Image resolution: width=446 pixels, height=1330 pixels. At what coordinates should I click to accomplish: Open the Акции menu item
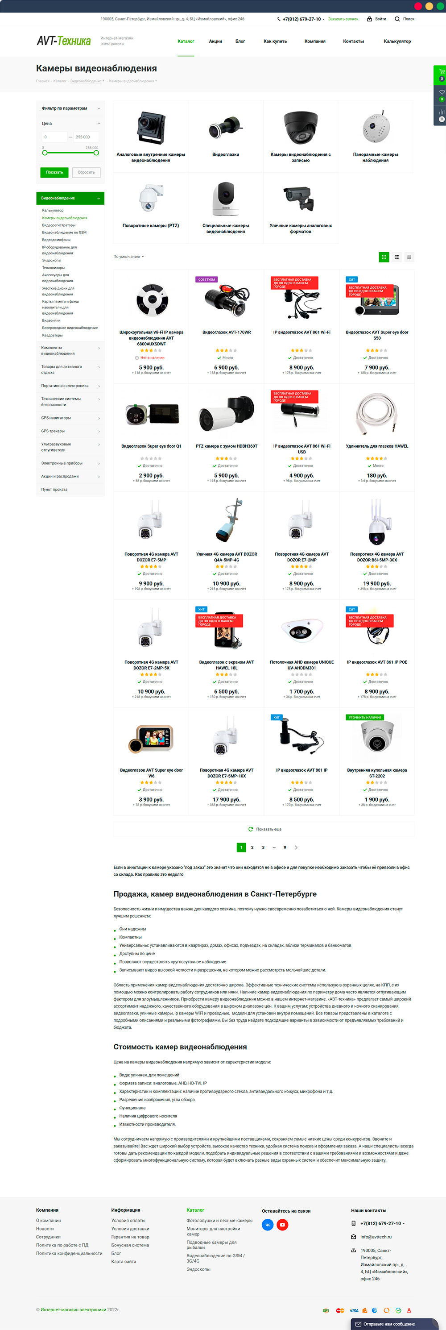[215, 42]
